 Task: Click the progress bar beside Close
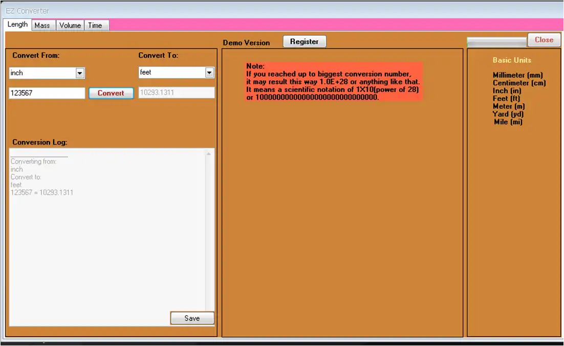(497, 42)
